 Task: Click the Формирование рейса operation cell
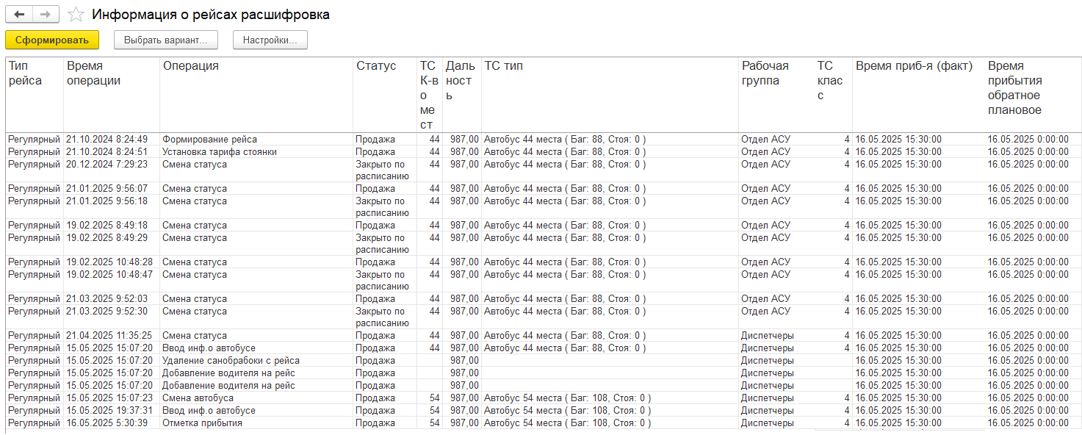[210, 140]
